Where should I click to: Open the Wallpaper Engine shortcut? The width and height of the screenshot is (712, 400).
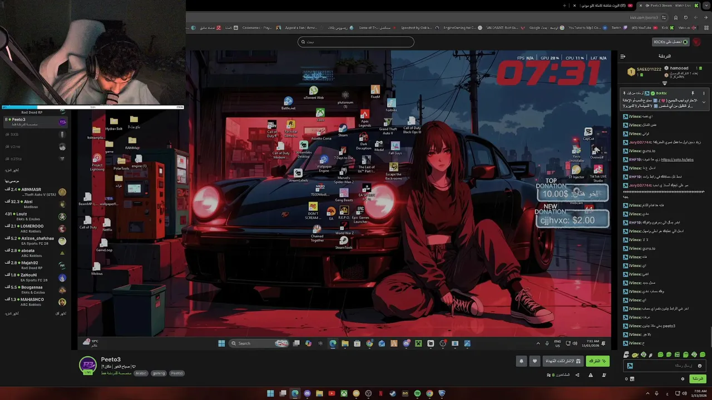click(324, 164)
